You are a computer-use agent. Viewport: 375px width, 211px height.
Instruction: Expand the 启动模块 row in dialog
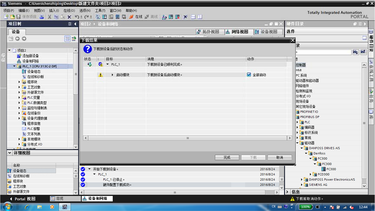click(112, 75)
